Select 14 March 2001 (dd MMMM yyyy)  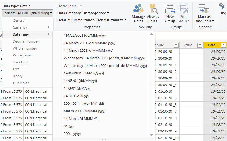coord(101,43)
